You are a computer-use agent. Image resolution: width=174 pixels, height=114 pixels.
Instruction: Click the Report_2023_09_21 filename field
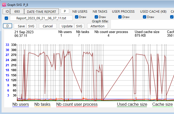pos(41,18)
